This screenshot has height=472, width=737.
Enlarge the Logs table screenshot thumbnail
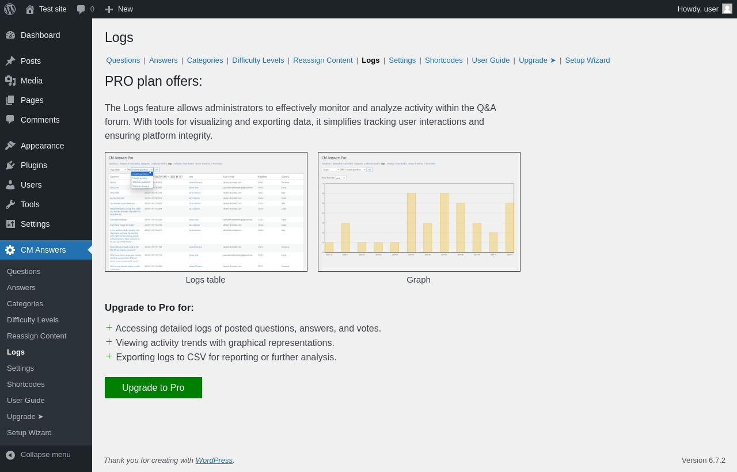[206, 212]
